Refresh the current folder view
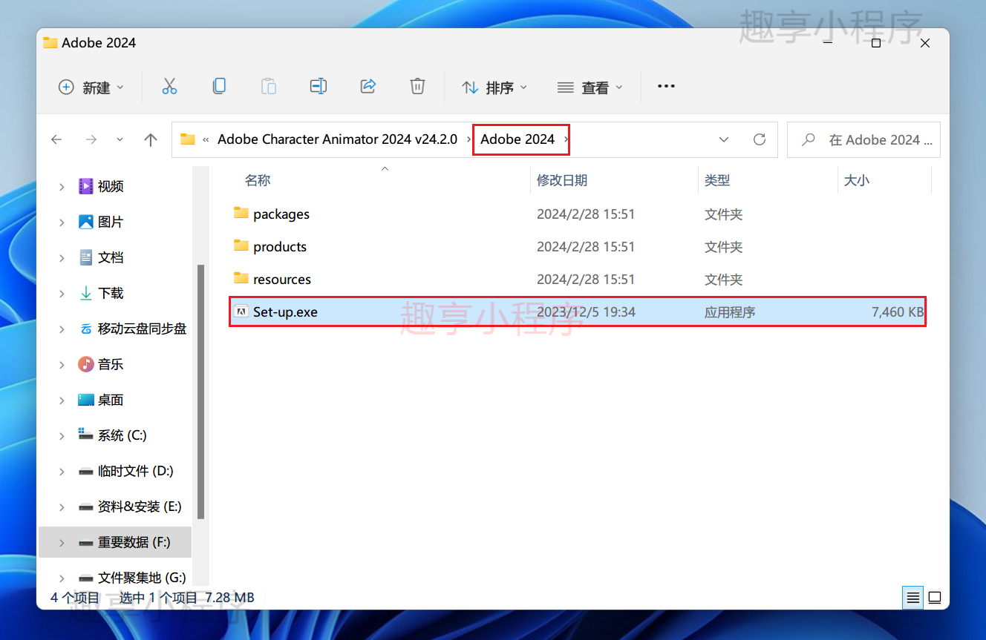Viewport: 986px width, 640px height. coord(759,139)
